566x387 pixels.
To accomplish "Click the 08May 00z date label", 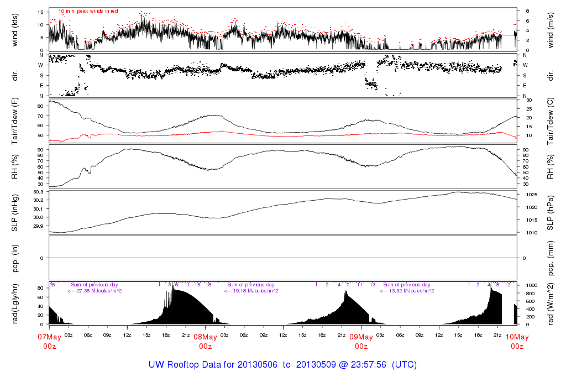I will (205, 341).
